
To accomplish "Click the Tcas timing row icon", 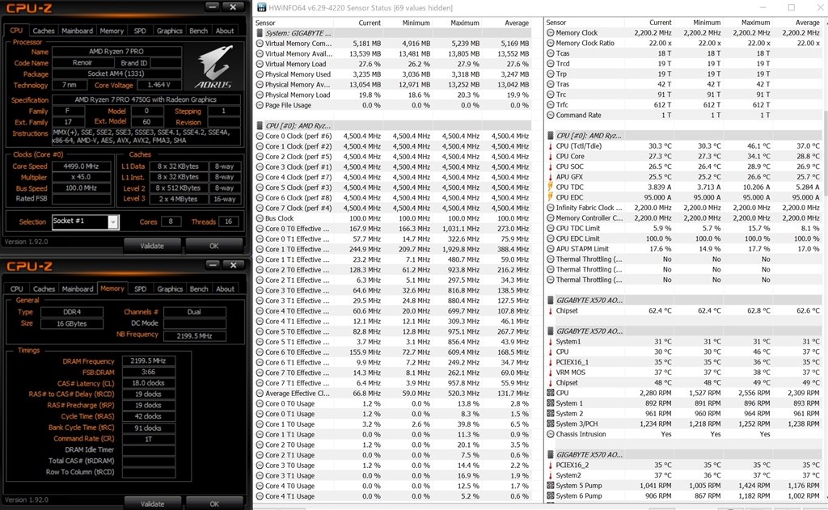I will 550,53.
